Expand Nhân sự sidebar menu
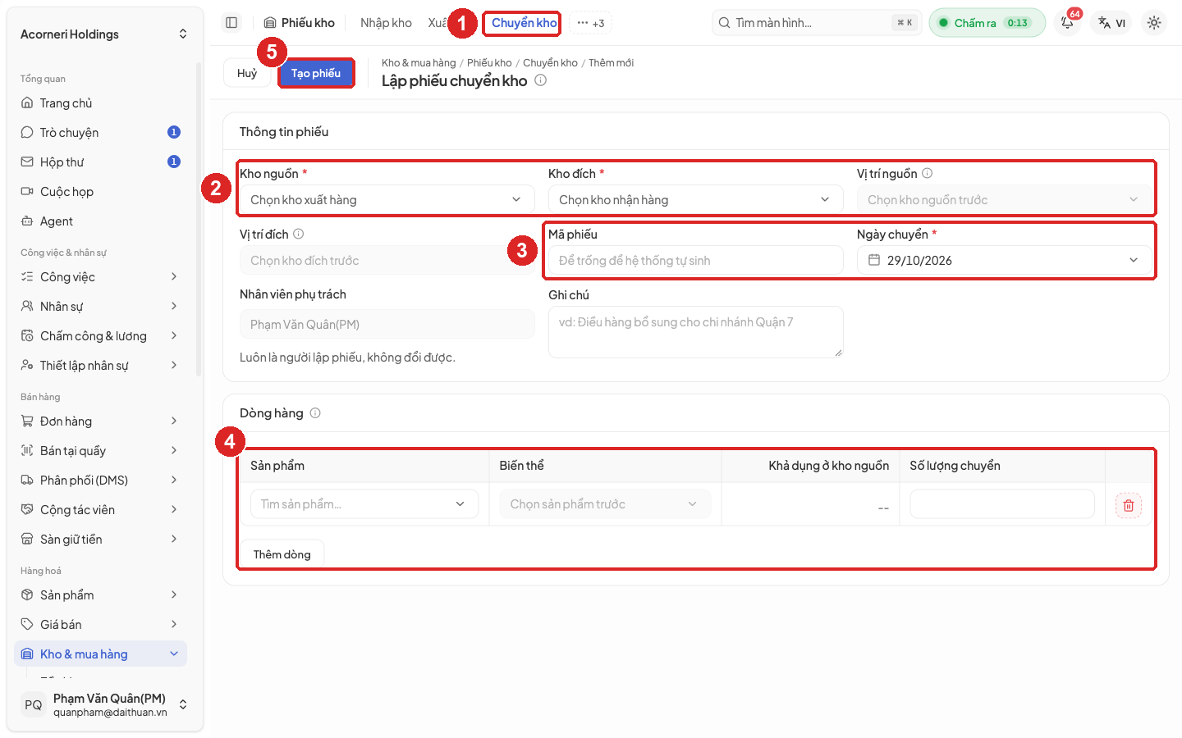 [x=101, y=307]
